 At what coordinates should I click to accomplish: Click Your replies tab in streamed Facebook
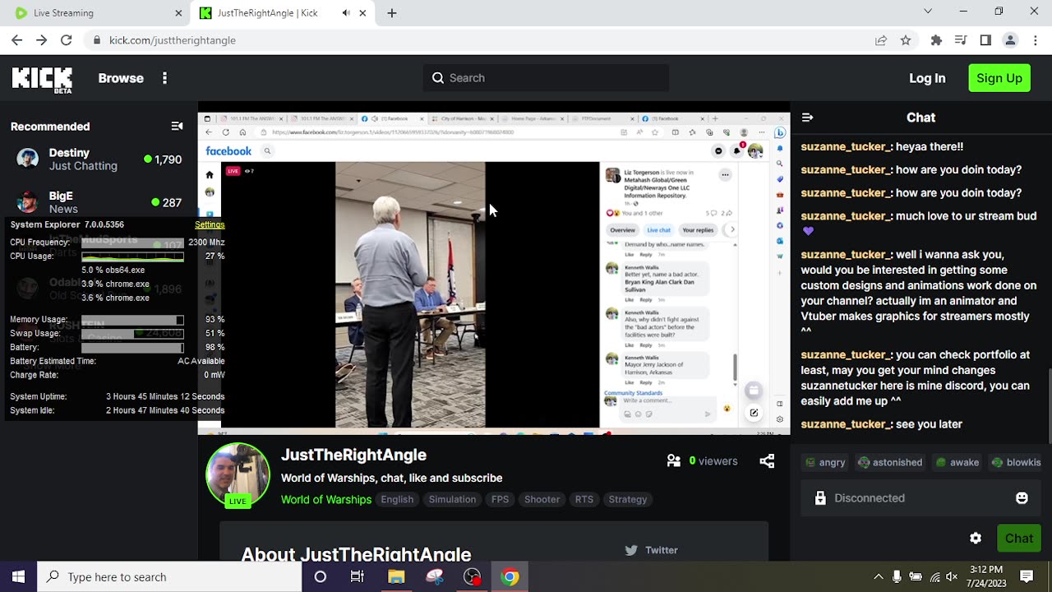tap(698, 230)
